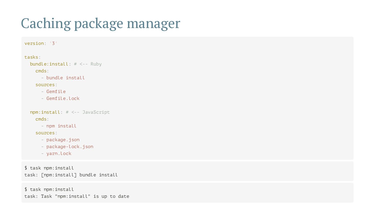This screenshot has width=375, height=211.
Task: Click the '# <-- JavaScript' comment
Action: [x=88, y=112]
